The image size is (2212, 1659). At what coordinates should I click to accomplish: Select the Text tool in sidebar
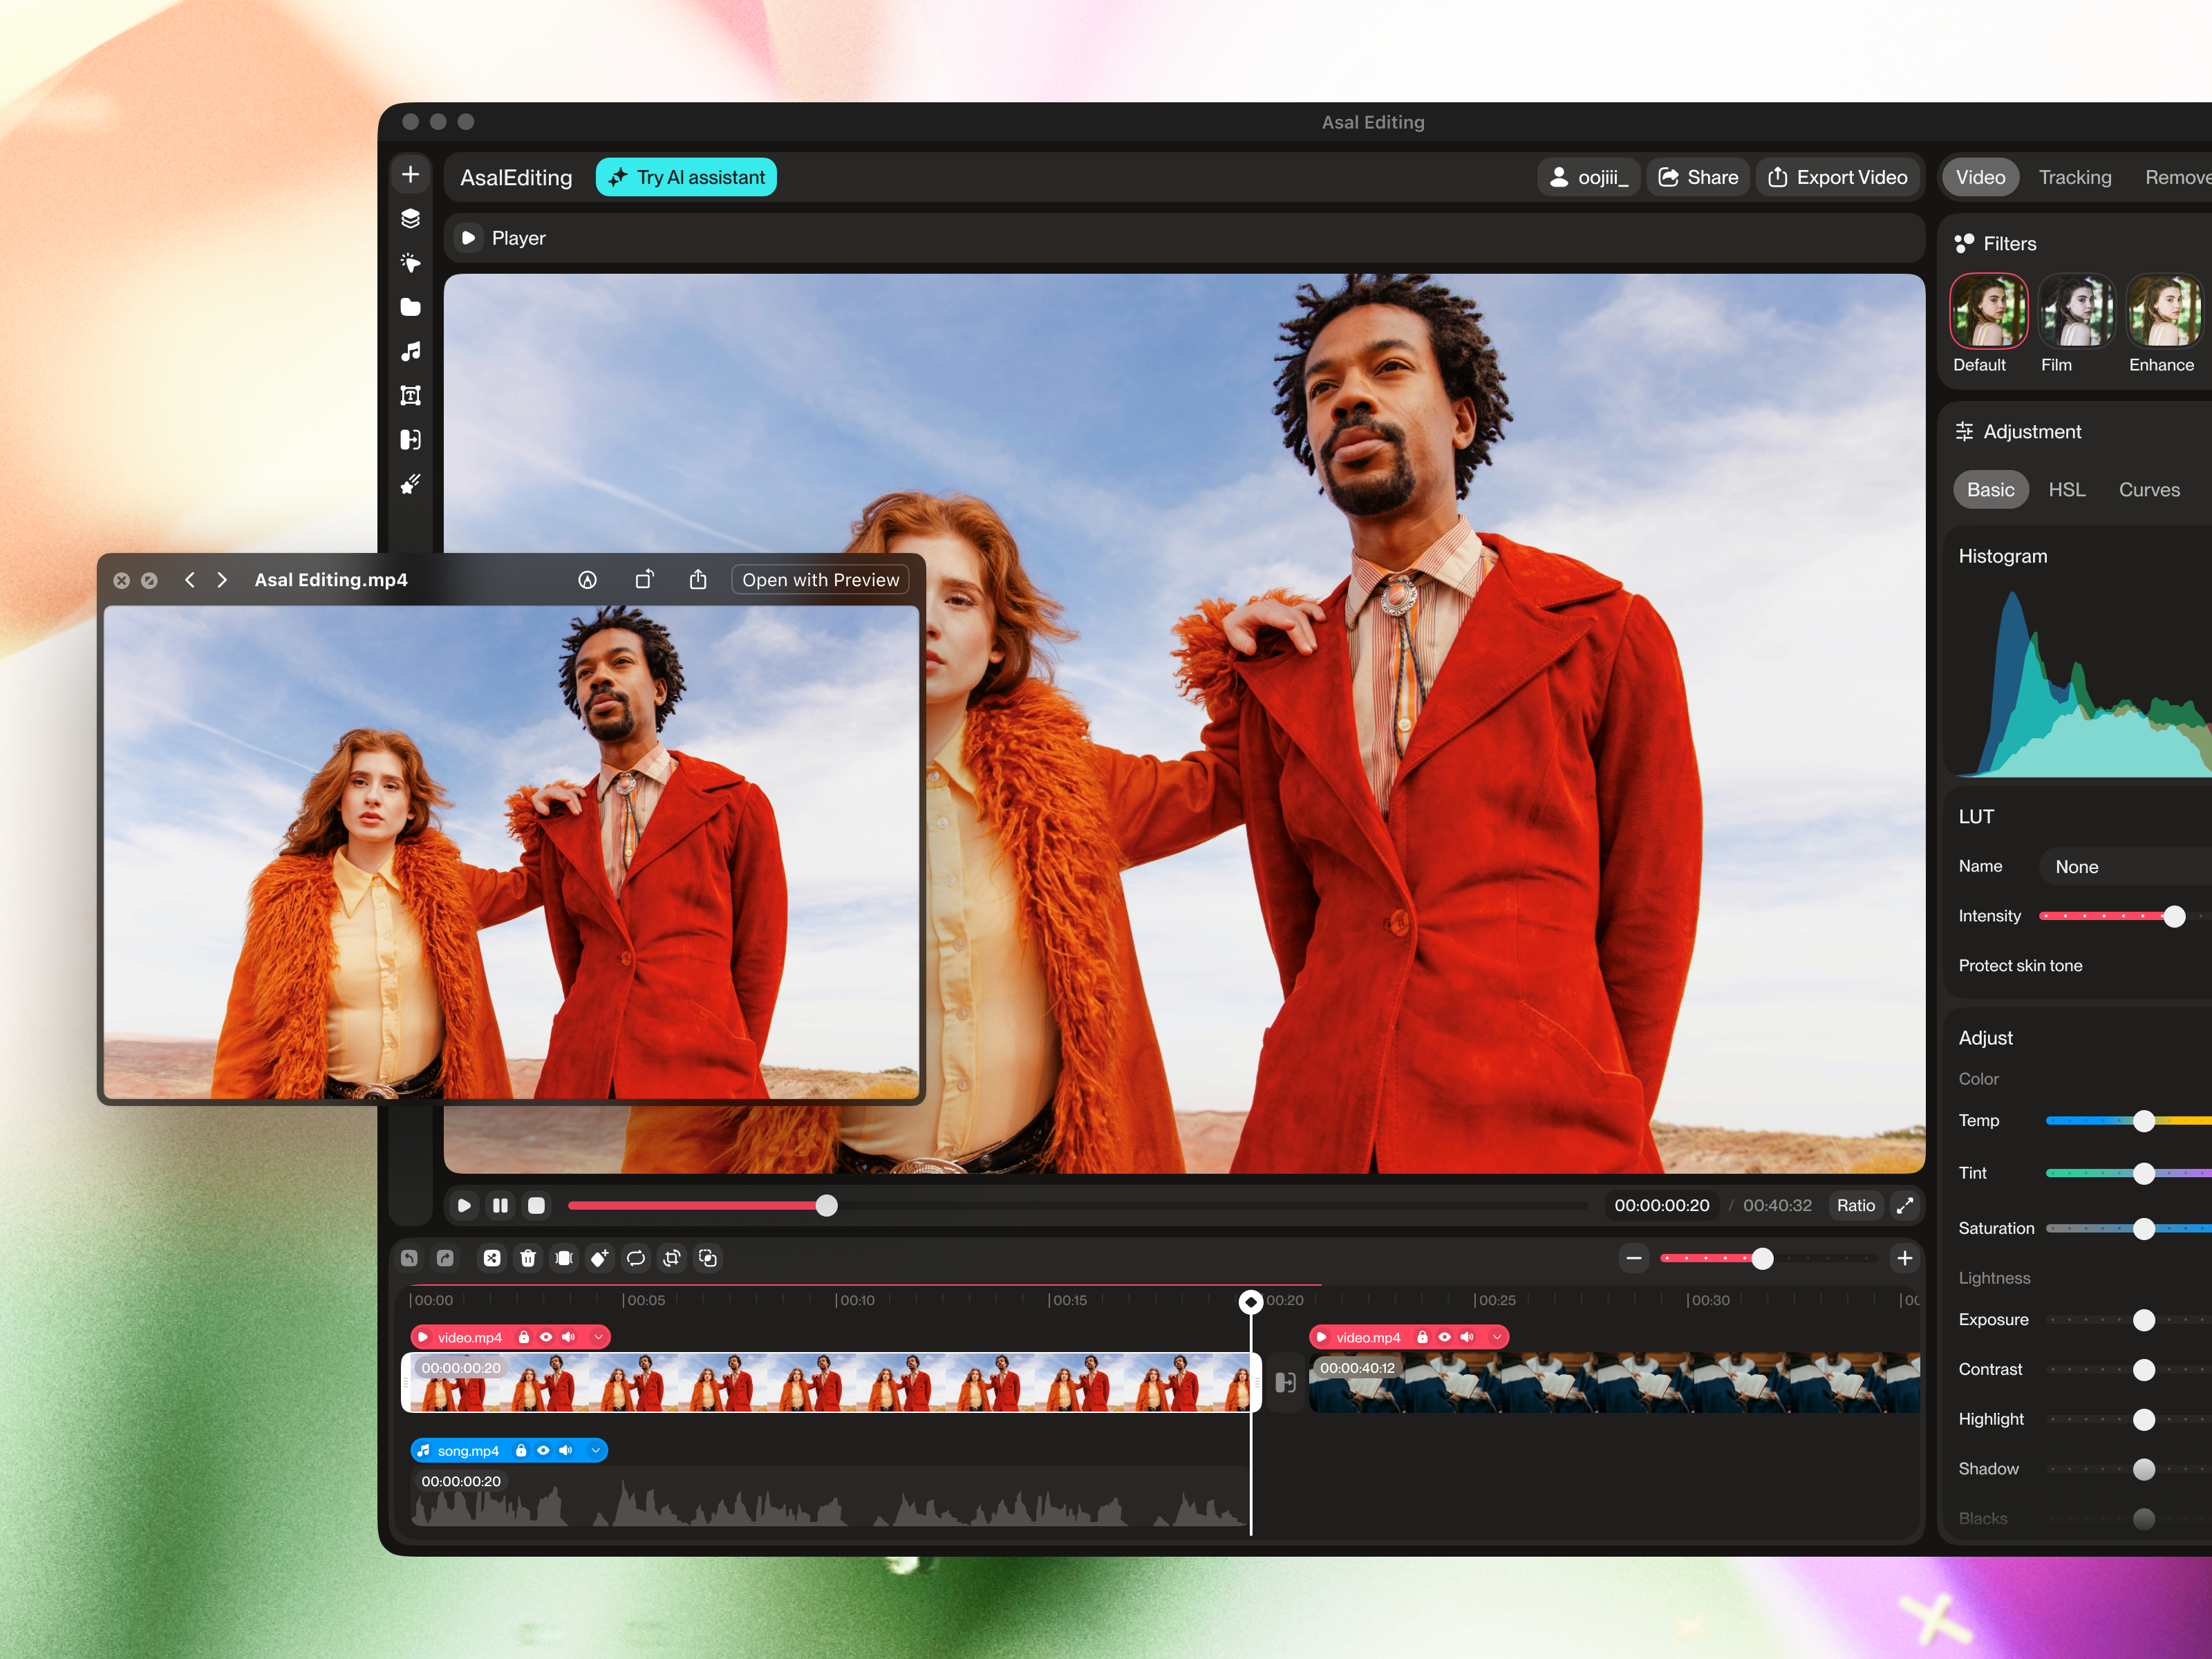pyautogui.click(x=410, y=395)
